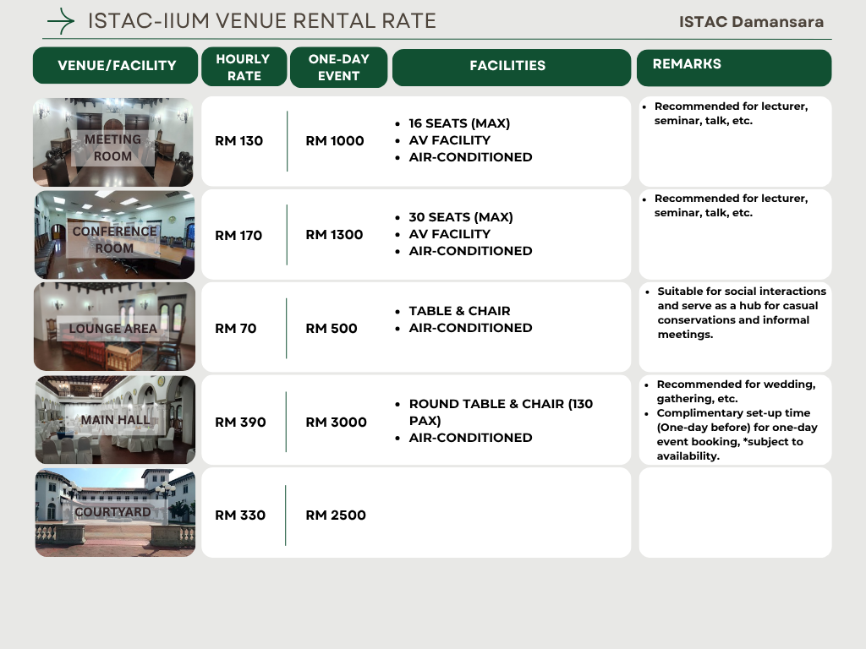The image size is (866, 649).
Task: Click the ISTAC-IIUM Venue Rental Rate title
Action: [x=262, y=21]
